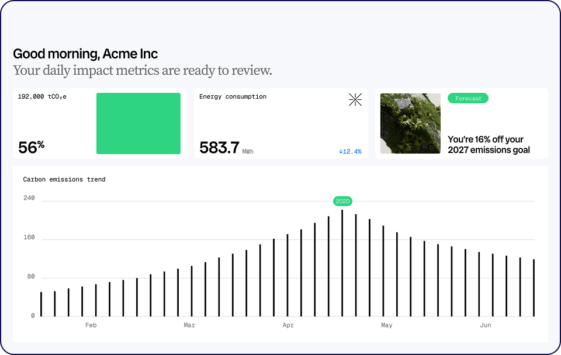
Task: Click the starburst icon in Energy consumption card
Action: (x=355, y=100)
